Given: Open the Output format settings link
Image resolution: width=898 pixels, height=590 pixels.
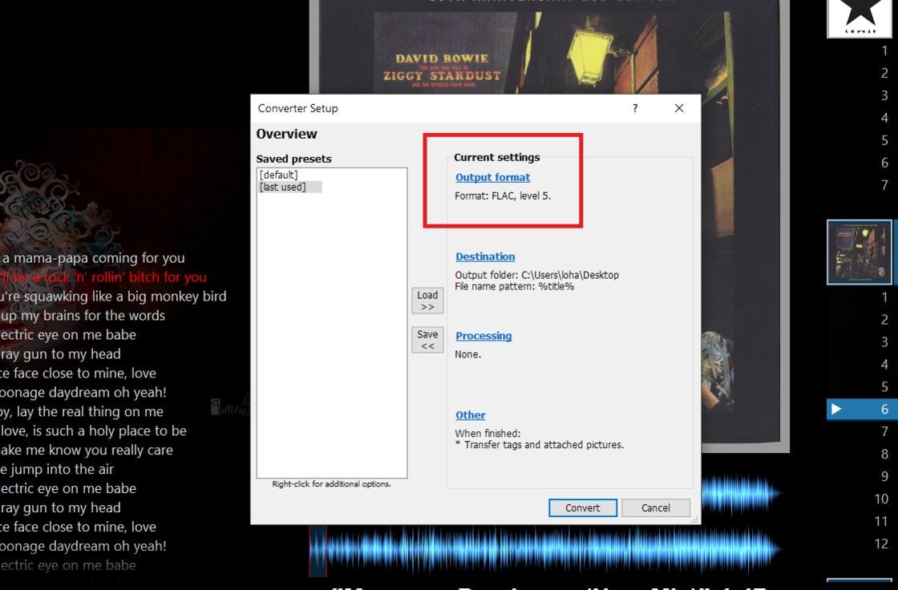Looking at the screenshot, I should click(x=492, y=178).
